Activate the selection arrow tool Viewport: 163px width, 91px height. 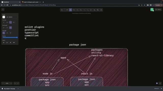(x=71, y=10)
